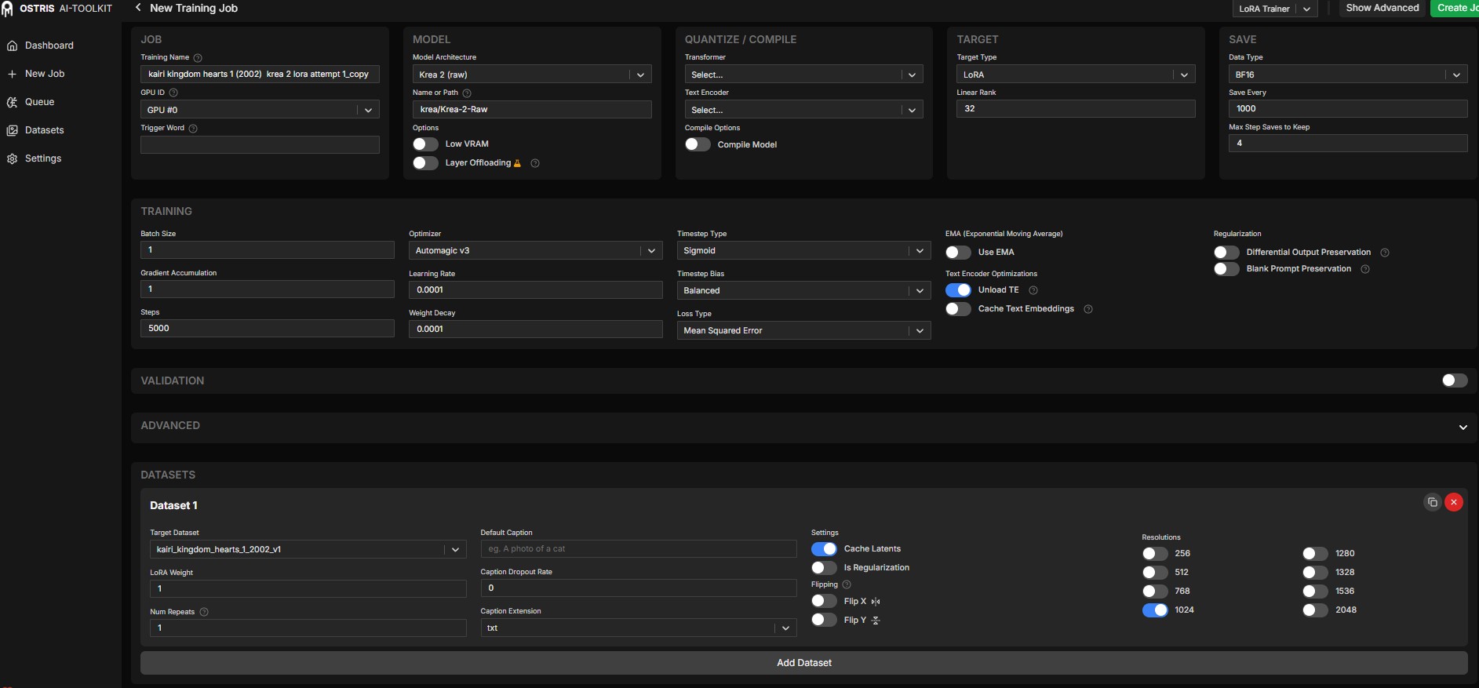Open the Model Architecture dropdown

tap(532, 75)
